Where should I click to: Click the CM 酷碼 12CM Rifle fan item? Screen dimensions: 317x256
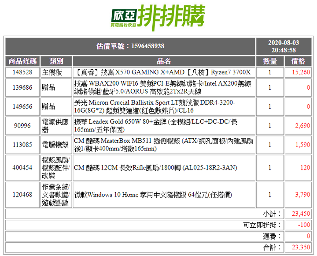point(164,168)
